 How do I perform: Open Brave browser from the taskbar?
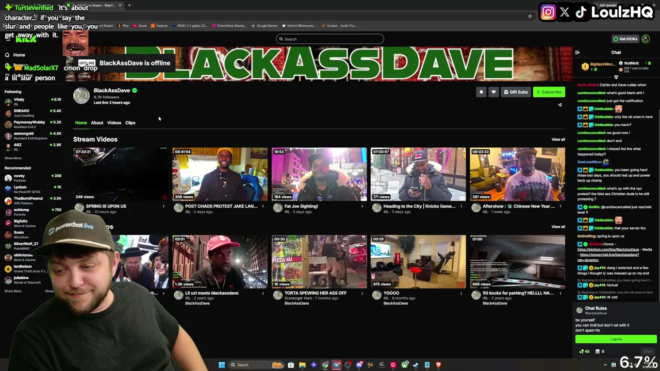pos(438,365)
